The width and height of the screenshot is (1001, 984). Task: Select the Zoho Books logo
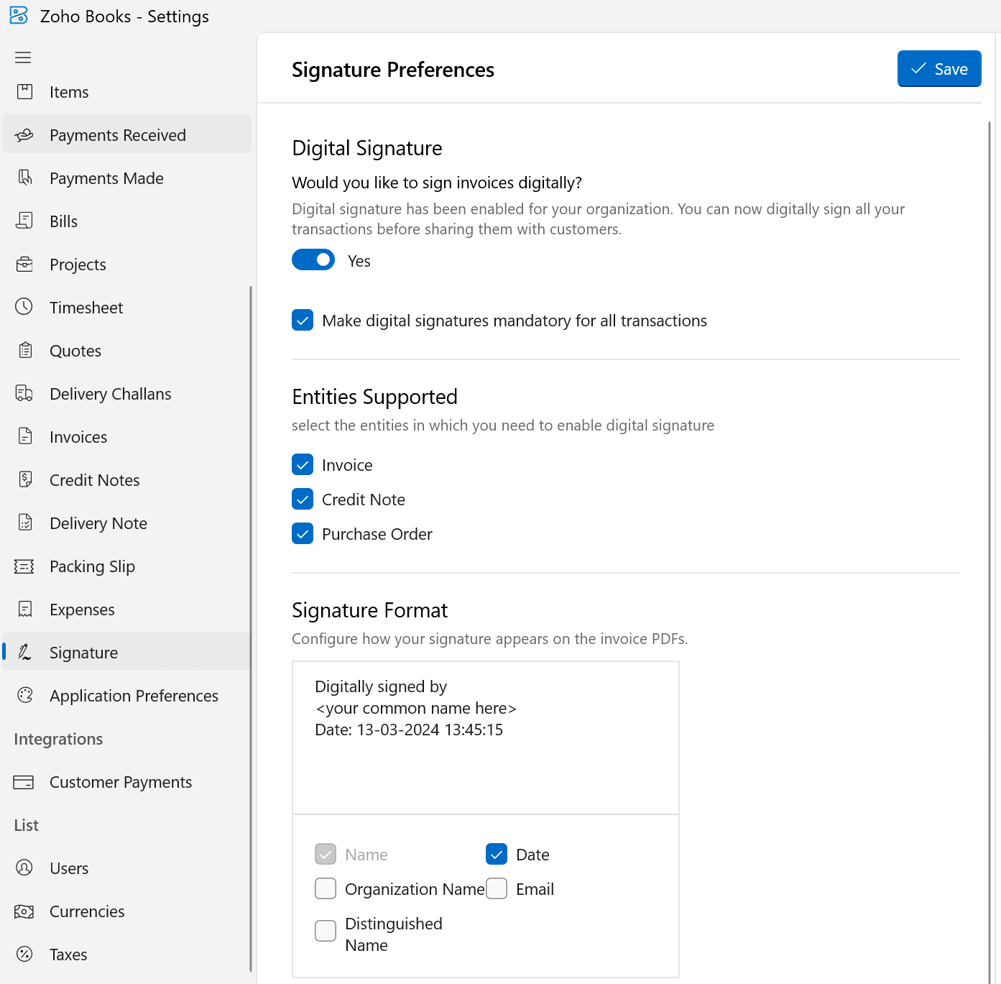click(x=18, y=15)
